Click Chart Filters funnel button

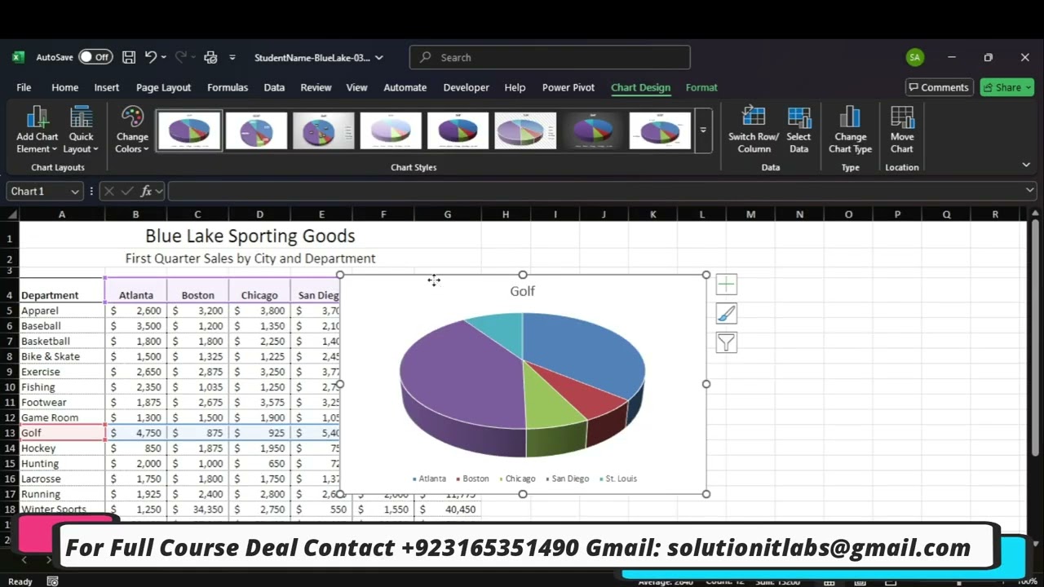point(727,343)
